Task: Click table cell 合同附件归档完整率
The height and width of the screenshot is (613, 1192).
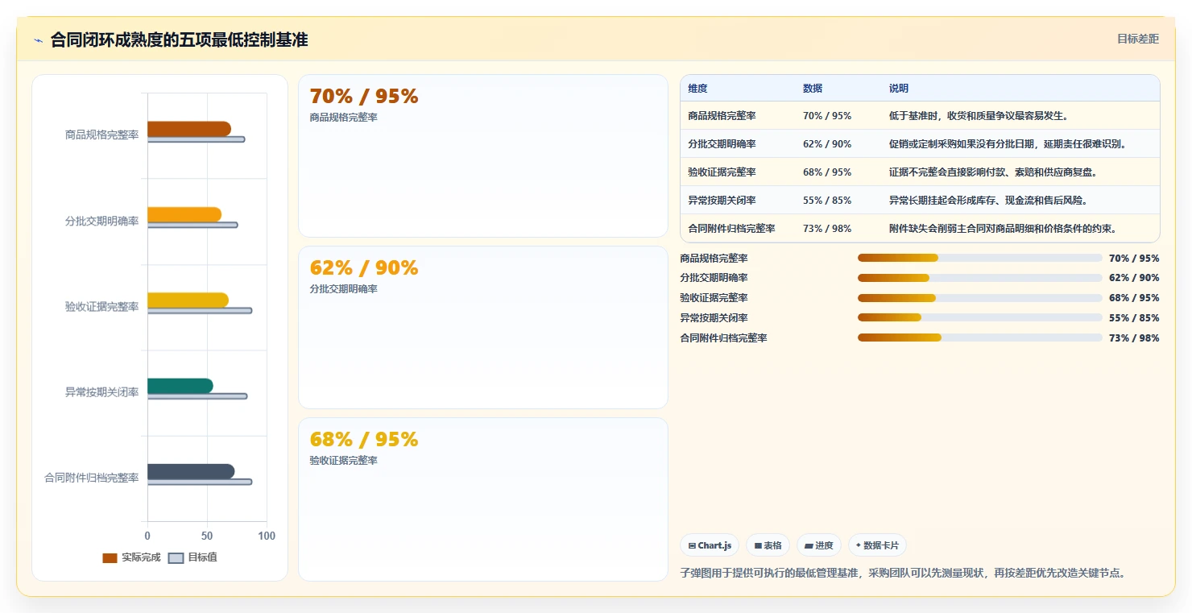Action: 731,229
